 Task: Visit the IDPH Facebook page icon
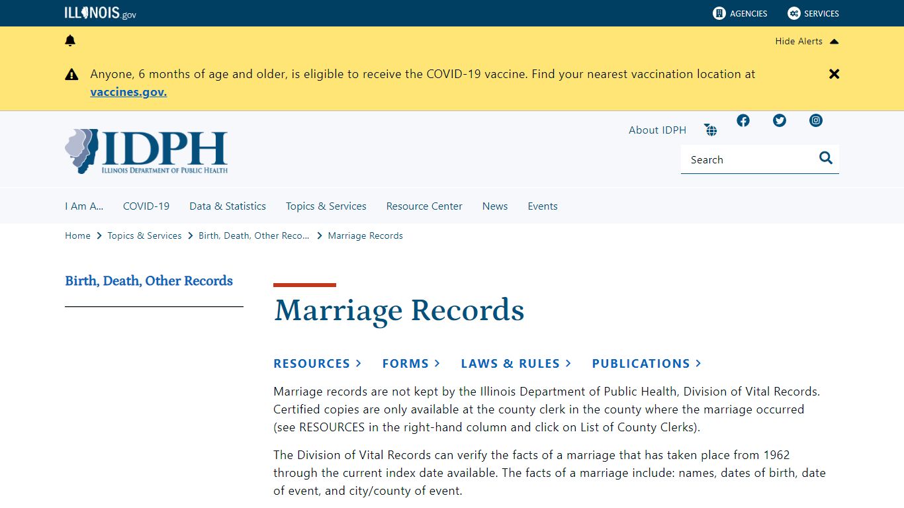pyautogui.click(x=743, y=120)
